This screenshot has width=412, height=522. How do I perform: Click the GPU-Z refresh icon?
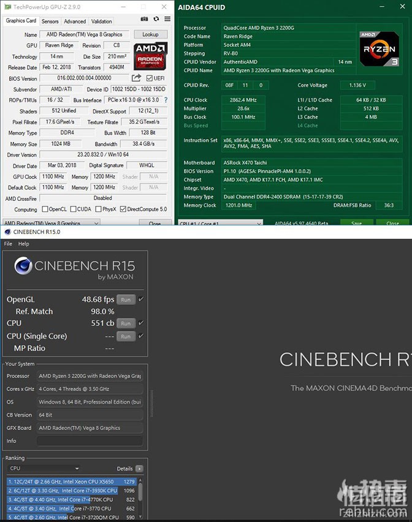pyautogui.click(x=156, y=19)
